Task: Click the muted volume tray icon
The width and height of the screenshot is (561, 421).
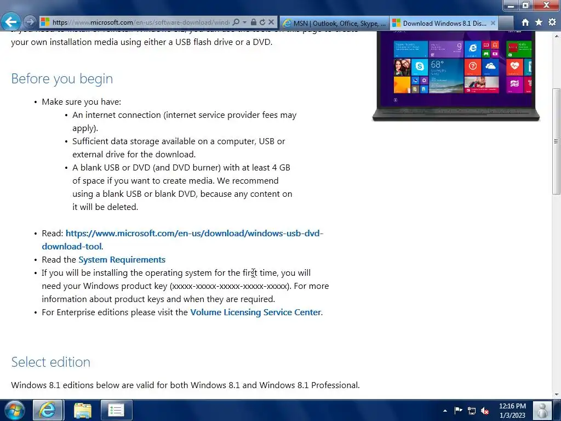Action: click(485, 411)
